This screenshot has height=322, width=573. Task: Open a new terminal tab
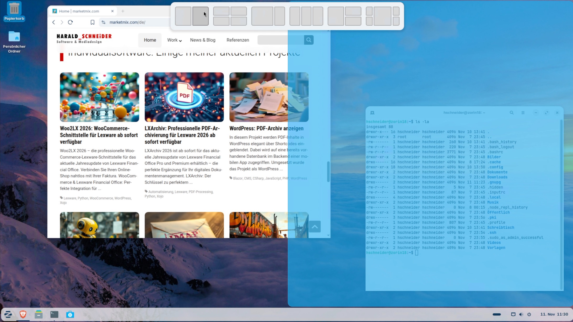coord(372,113)
